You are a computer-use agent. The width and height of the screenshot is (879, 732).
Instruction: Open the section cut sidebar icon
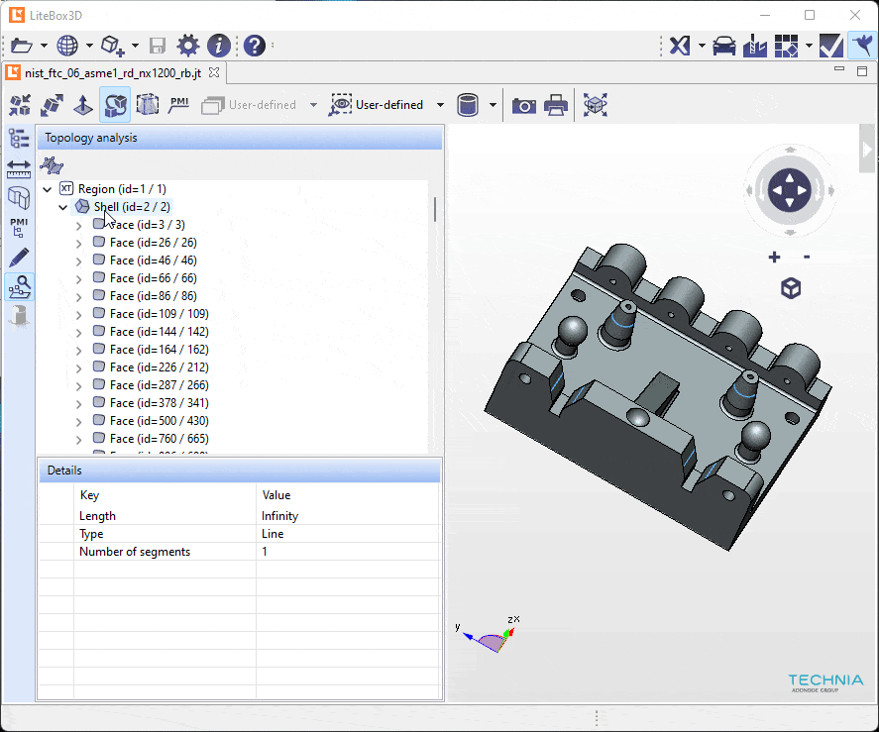[x=19, y=197]
